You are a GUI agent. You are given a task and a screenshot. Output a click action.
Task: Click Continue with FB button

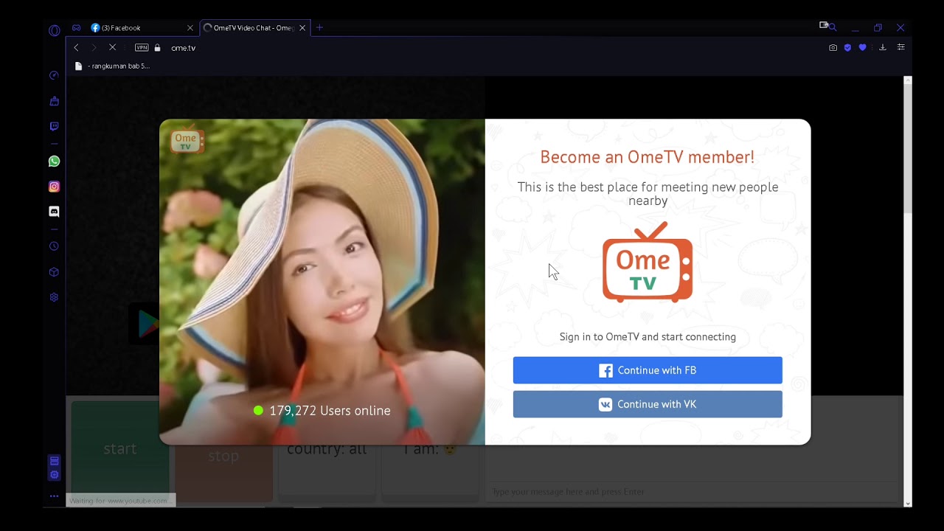pyautogui.click(x=648, y=370)
